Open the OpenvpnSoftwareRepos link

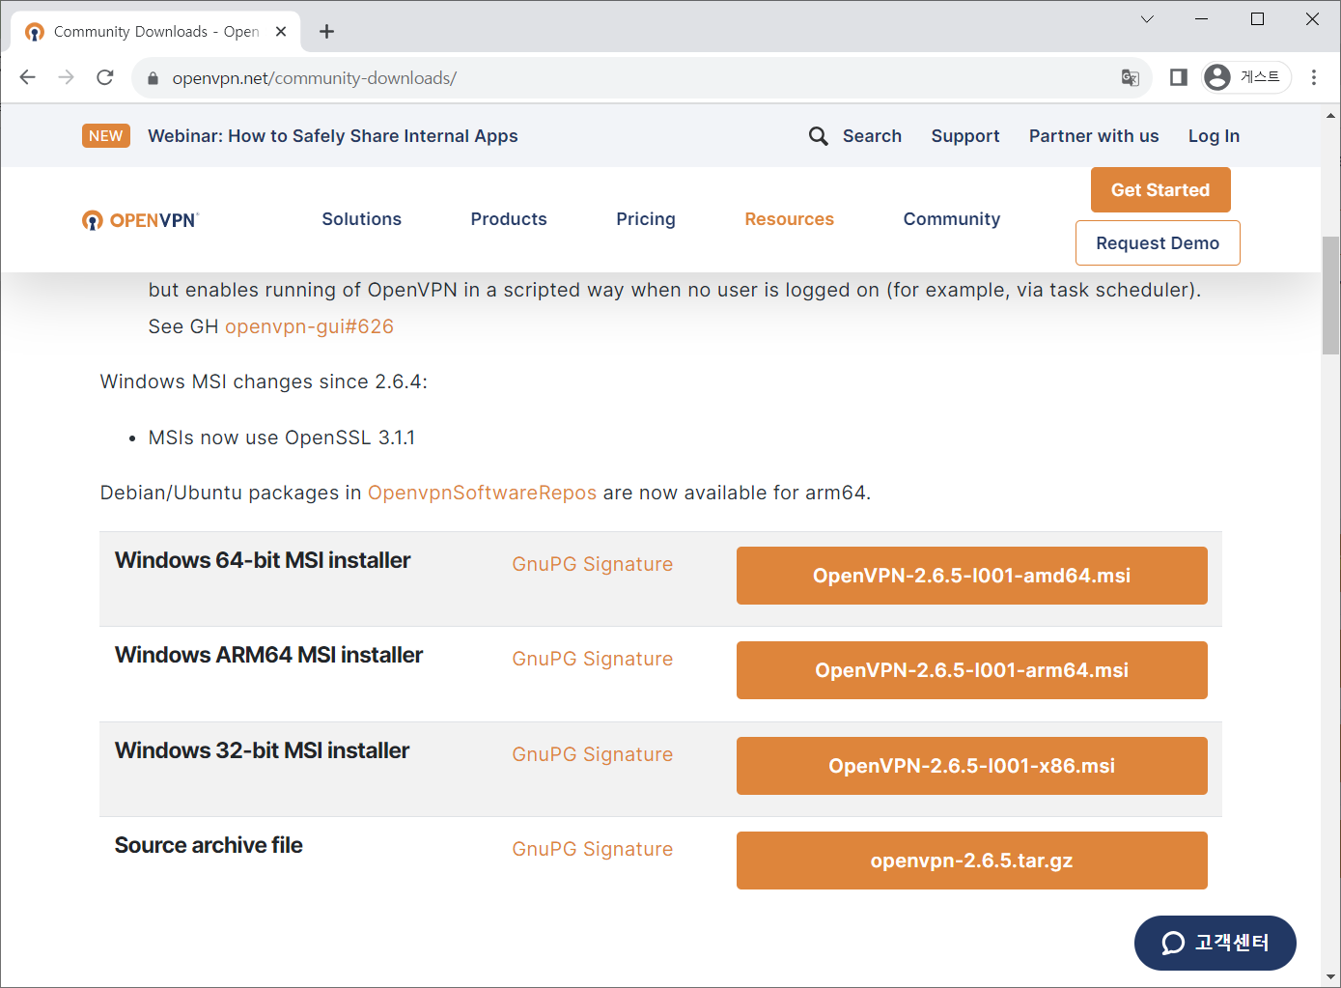[482, 493]
